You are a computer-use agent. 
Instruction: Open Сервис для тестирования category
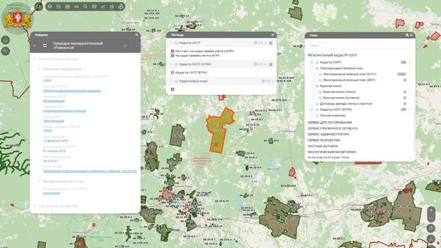(x=329, y=123)
